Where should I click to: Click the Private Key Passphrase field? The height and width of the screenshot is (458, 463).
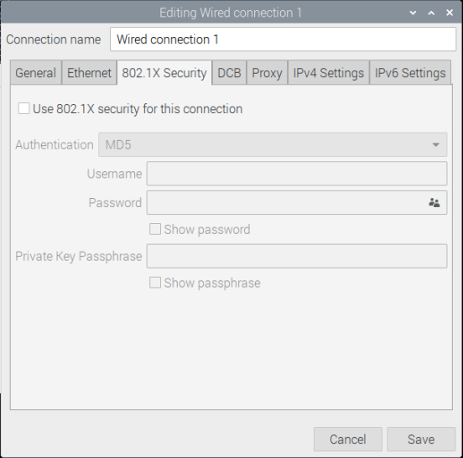pyautogui.click(x=297, y=256)
